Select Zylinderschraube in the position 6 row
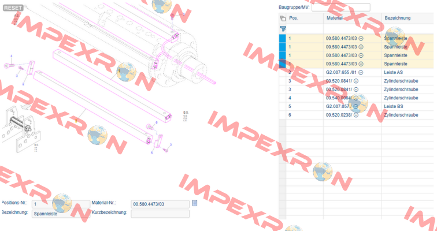 click(x=401, y=115)
